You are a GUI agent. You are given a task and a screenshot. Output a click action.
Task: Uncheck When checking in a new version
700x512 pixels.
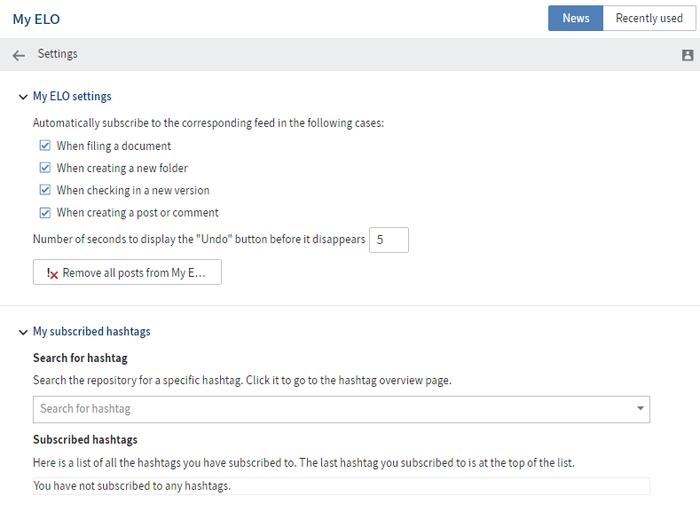[45, 190]
